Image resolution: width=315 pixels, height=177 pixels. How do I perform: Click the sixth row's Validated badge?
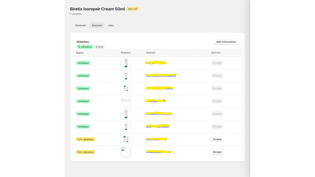click(x=83, y=126)
